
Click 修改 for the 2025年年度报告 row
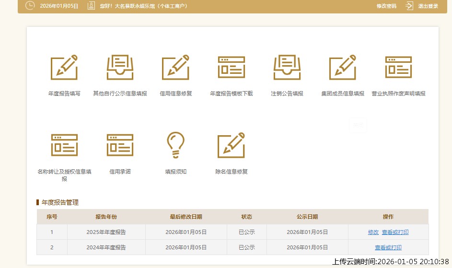pos(373,232)
